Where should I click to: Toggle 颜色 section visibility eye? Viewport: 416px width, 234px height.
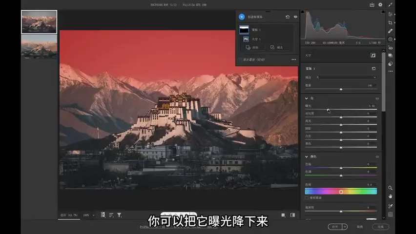coord(377,156)
